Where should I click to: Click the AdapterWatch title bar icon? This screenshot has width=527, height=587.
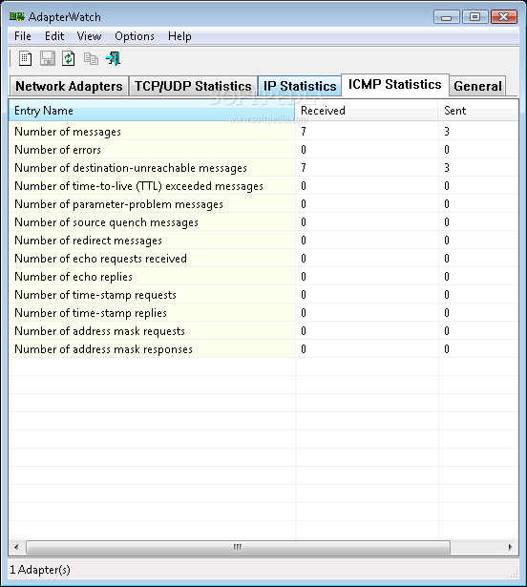tap(17, 17)
